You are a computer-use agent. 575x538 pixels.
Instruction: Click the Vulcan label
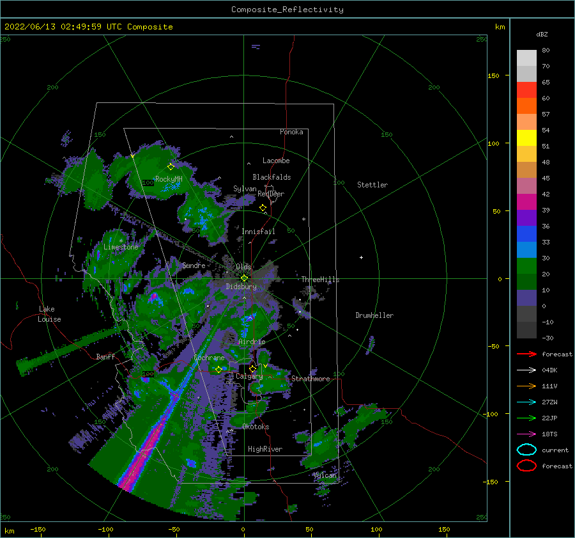(325, 475)
